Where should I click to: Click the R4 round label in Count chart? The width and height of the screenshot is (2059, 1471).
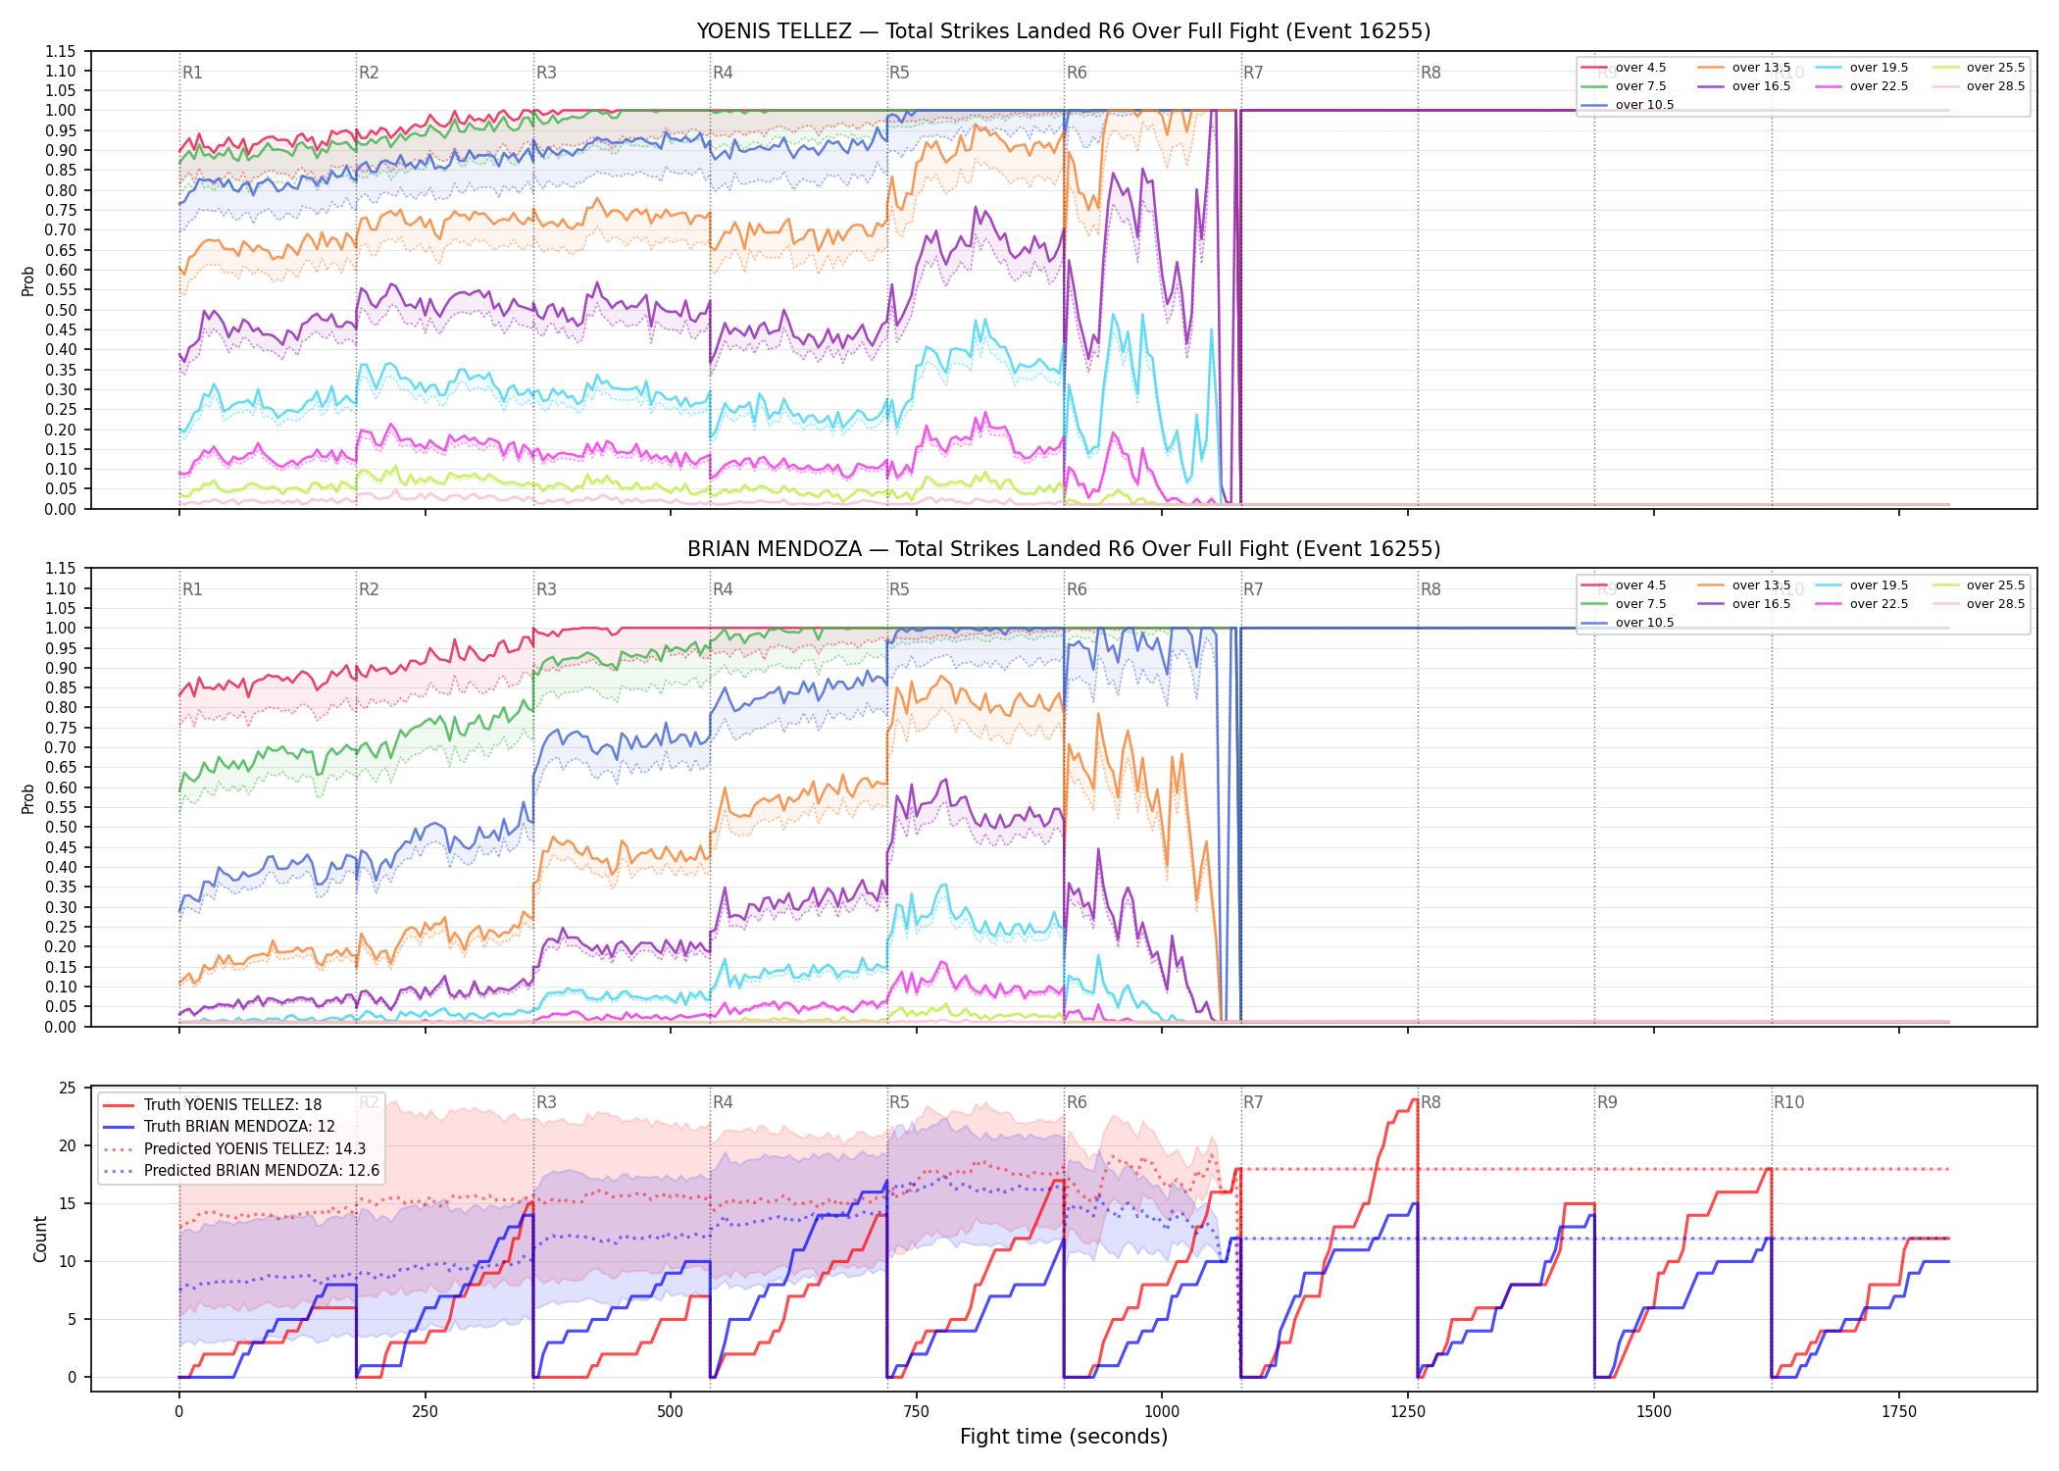(723, 1102)
